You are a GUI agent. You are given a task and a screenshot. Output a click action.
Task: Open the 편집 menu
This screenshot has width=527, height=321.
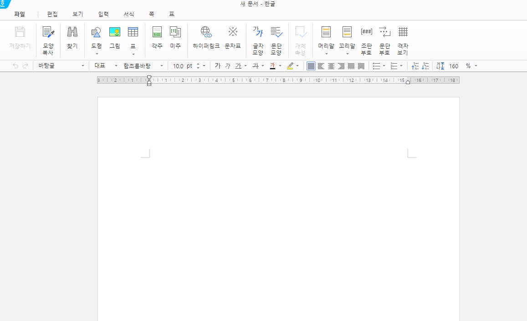[x=52, y=14]
